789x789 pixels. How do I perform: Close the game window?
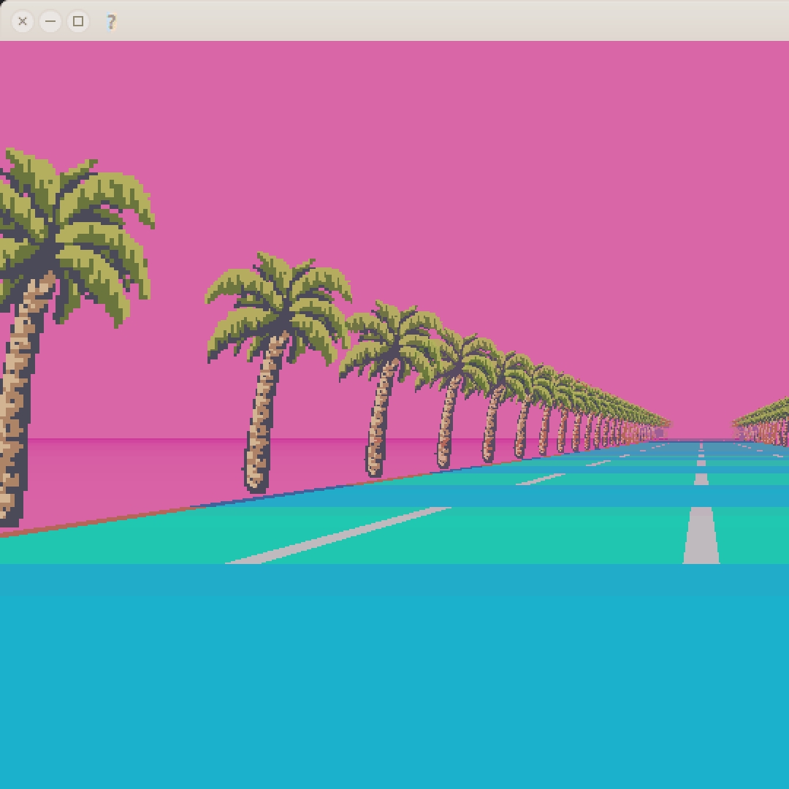coord(22,21)
